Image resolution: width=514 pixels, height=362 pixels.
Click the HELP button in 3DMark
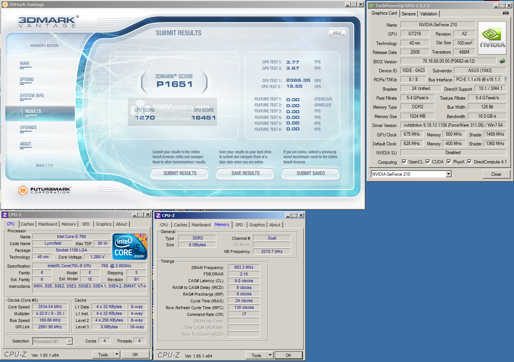pos(337,33)
